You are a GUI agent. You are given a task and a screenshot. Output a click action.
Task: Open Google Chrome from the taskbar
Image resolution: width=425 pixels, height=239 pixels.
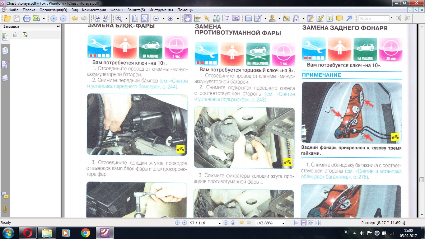85,233
